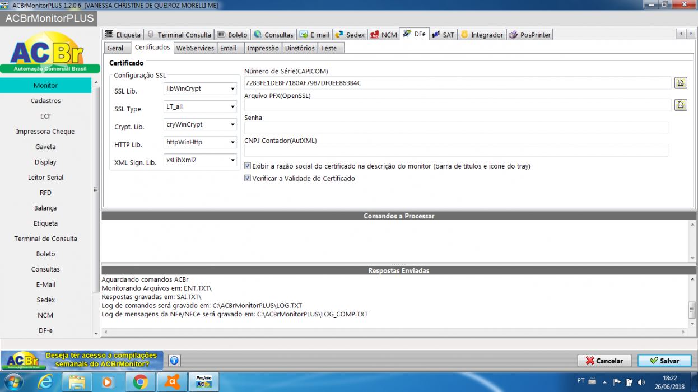Screen dimensions: 698x392
Task: Browse for Arquivo PFX file icon
Action: [681, 104]
